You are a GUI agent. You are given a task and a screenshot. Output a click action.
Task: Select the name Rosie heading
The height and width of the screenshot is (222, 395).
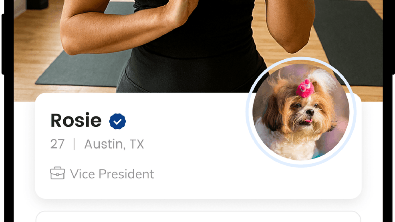76,120
